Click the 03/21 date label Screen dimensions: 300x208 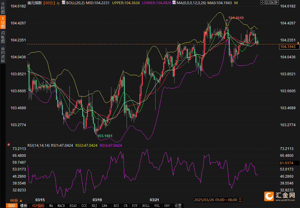point(154,200)
